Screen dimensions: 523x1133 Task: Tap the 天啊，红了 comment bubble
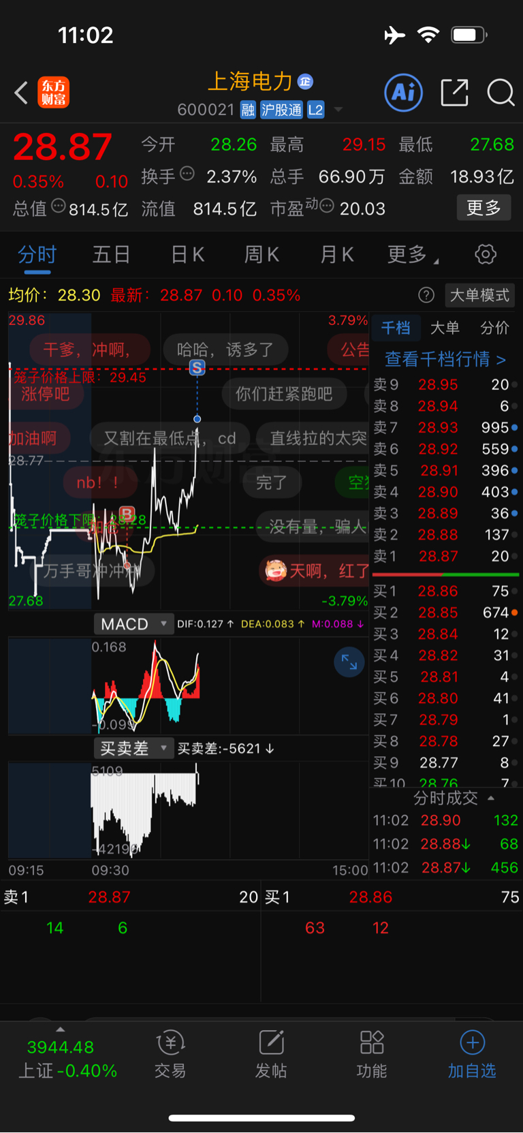pos(315,570)
